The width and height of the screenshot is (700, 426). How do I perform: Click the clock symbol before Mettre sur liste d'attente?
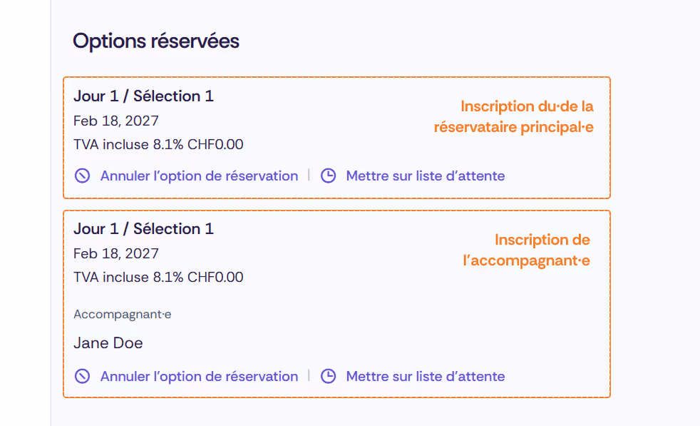point(329,176)
